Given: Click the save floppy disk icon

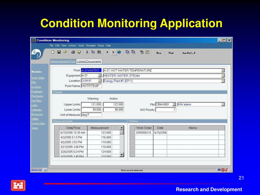Looking at the screenshot, I should click(x=59, y=52).
